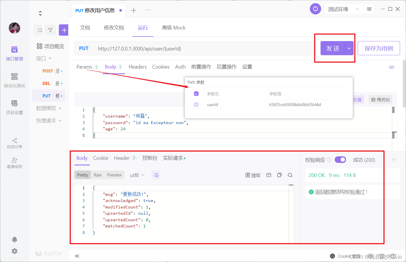Open 接口管理 in the sidebar
This screenshot has width=406, height=262.
click(x=14, y=54)
